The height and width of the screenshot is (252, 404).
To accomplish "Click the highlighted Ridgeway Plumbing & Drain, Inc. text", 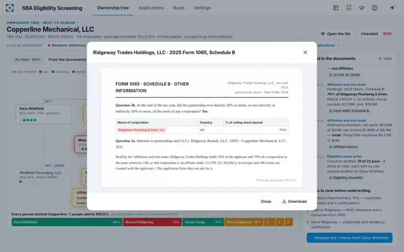I will [x=141, y=130].
